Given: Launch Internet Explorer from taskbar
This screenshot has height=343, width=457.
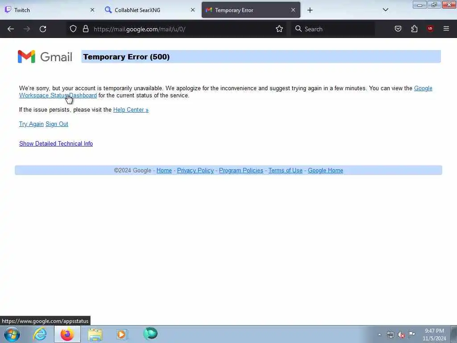Looking at the screenshot, I should click(x=40, y=334).
